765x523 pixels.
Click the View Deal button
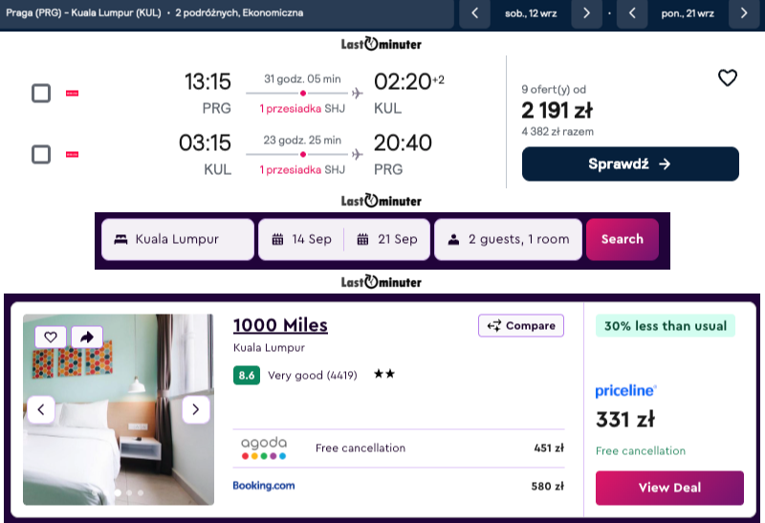pyautogui.click(x=669, y=488)
